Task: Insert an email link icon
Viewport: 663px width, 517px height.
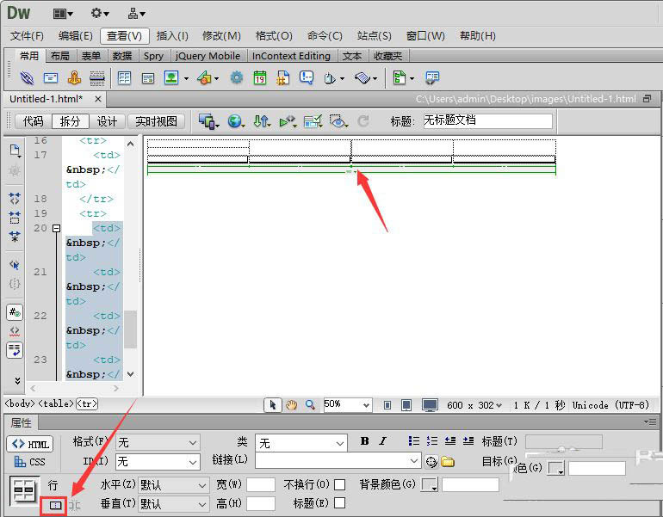Action: (x=51, y=77)
